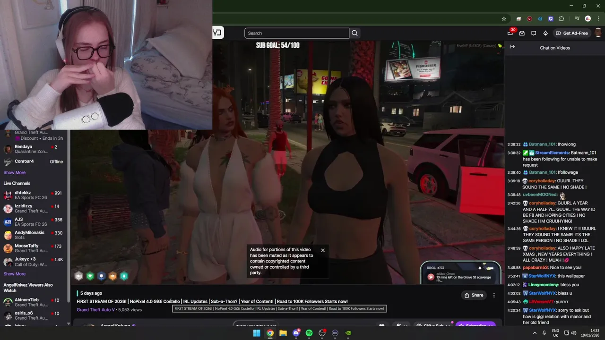Open volume control in system tray
Image resolution: width=605 pixels, height=340 pixels.
[574, 333]
